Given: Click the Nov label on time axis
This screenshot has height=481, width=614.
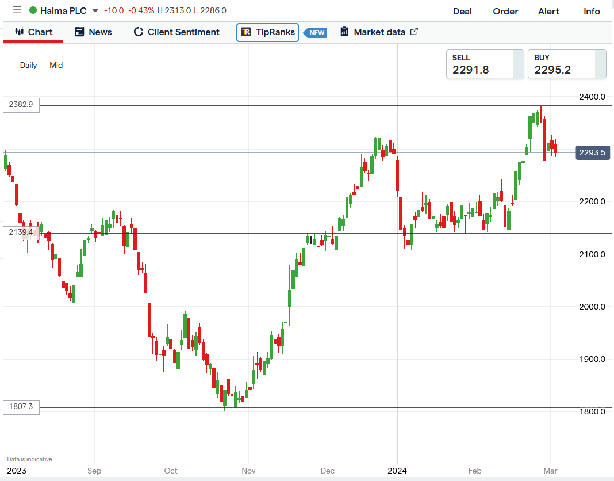Looking at the screenshot, I should (249, 471).
